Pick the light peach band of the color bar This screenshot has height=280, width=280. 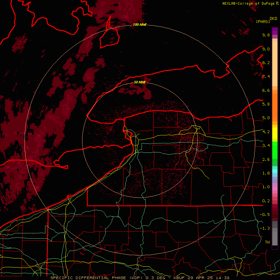pos(275,64)
